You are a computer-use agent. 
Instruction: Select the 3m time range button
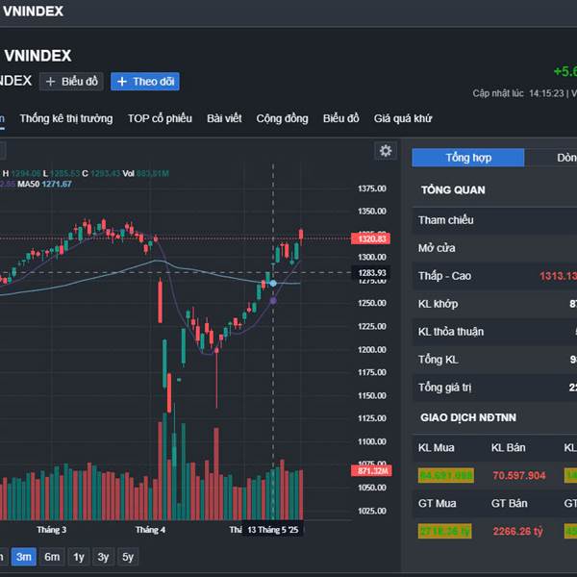[x=23, y=557]
